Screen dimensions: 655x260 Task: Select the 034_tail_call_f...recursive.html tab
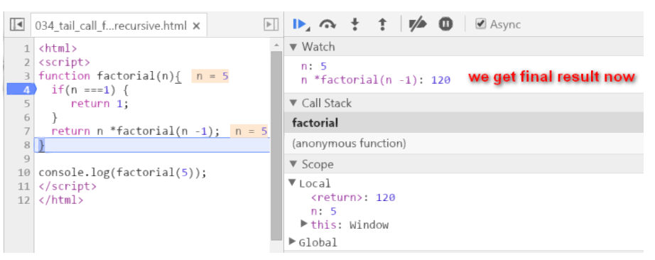(x=111, y=26)
